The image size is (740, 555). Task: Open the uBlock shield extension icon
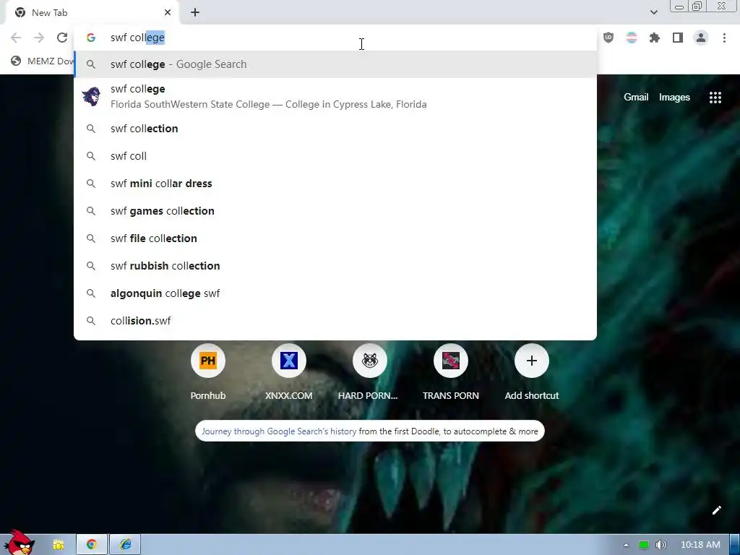pos(608,38)
